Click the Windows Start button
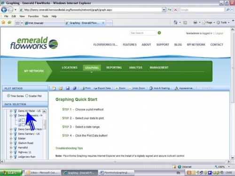Image resolution: width=235 pixels, height=176 pixels. coord(11,173)
